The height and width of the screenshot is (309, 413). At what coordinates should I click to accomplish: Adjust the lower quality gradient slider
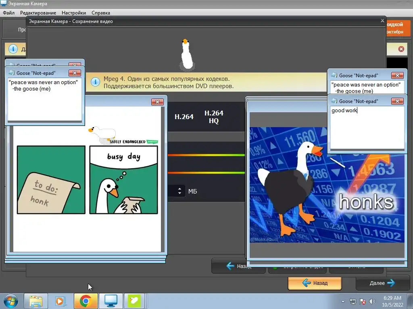[206, 173]
